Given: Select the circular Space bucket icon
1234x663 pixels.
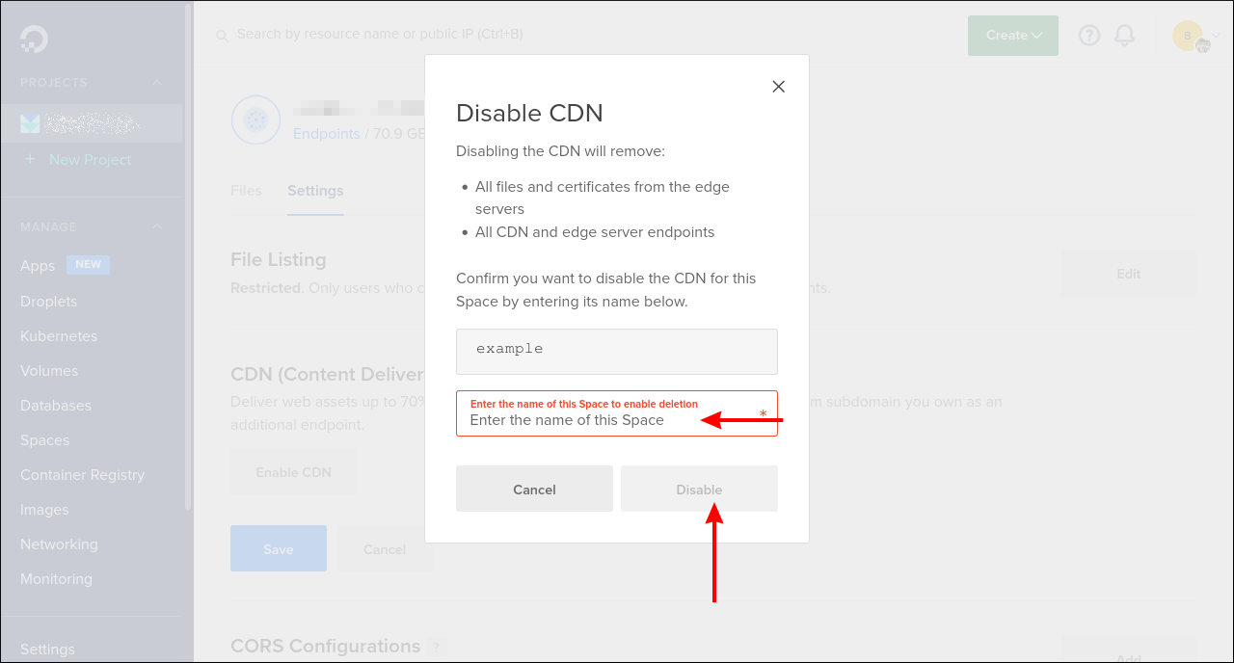Looking at the screenshot, I should (255, 119).
